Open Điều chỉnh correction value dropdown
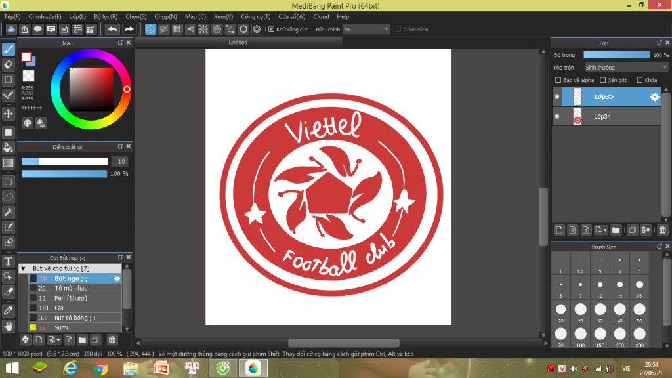 click(366, 30)
